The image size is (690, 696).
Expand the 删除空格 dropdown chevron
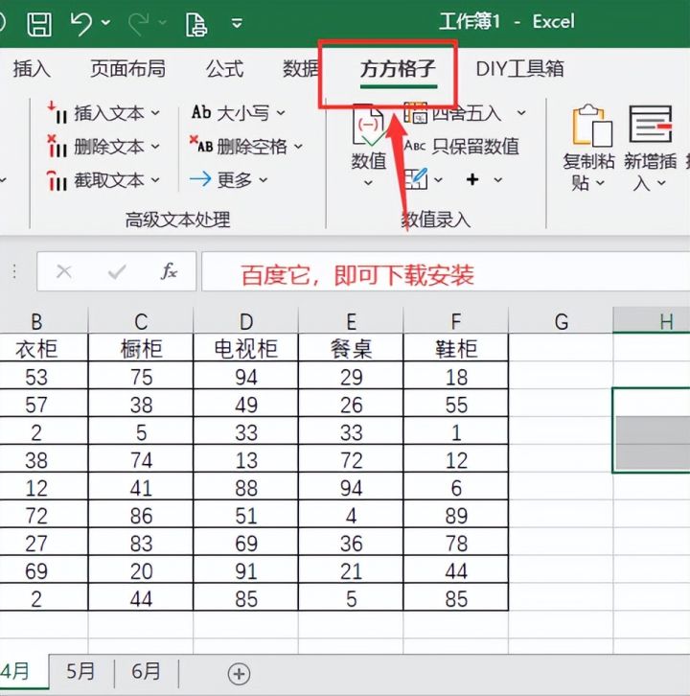click(298, 146)
